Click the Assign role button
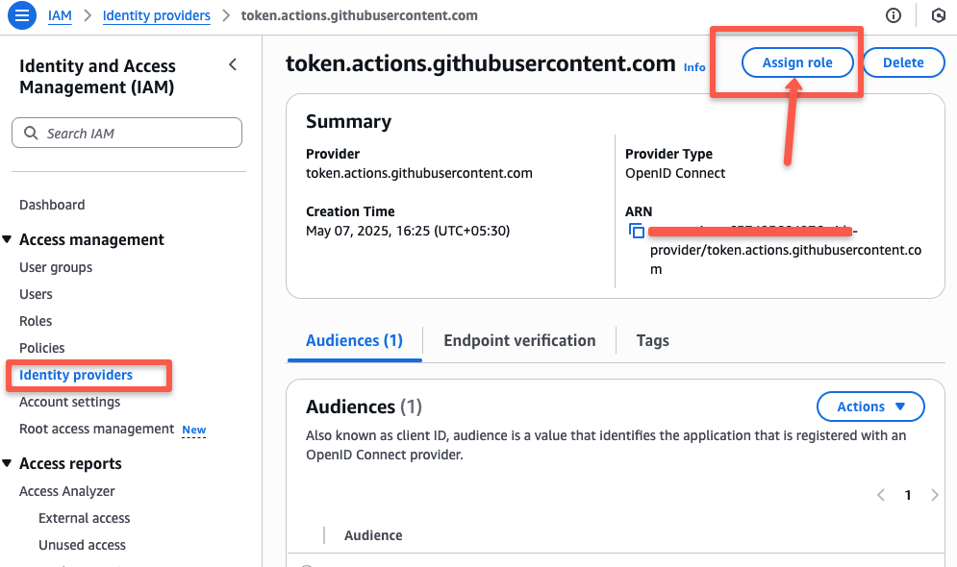The width and height of the screenshot is (957, 567). click(797, 62)
